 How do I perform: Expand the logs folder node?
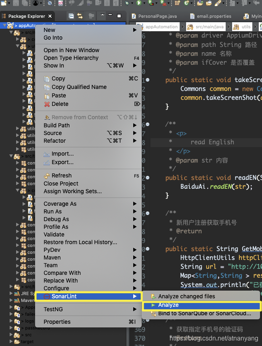(x=11, y=321)
